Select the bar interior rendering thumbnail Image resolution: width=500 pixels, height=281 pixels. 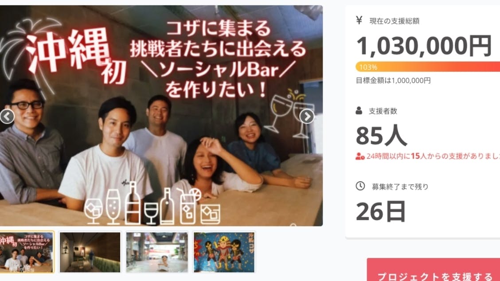90,252
